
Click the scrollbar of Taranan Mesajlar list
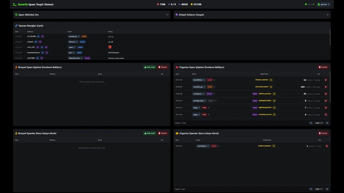330,37
